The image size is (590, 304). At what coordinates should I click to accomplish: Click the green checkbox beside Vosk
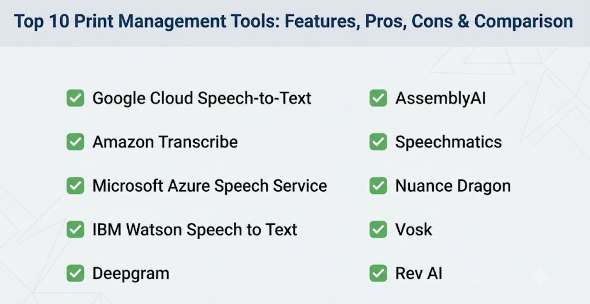coord(378,229)
